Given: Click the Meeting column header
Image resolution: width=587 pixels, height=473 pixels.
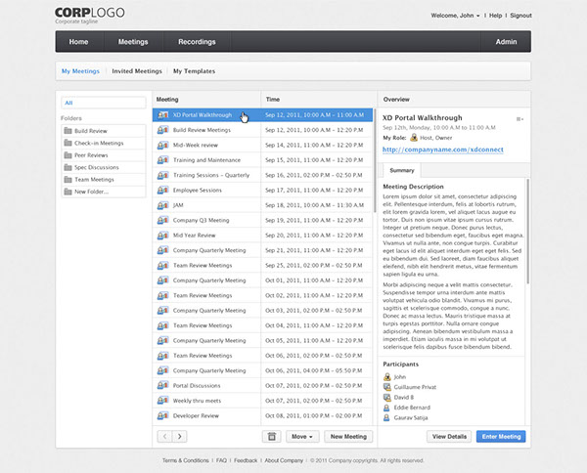Looking at the screenshot, I should [206, 99].
